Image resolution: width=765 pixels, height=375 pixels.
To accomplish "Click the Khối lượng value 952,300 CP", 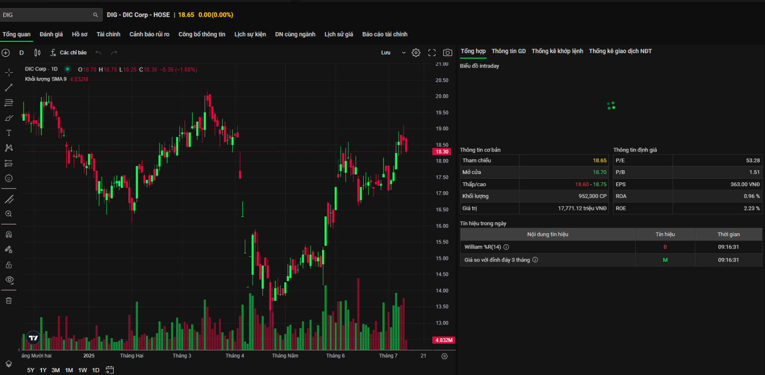I will tap(593, 196).
